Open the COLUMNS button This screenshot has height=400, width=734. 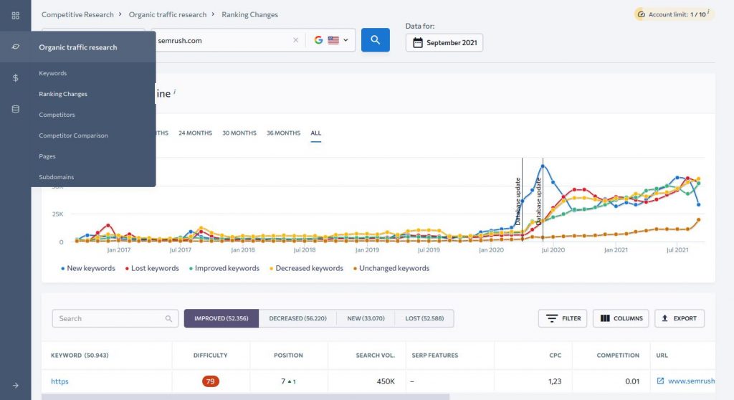[621, 318]
